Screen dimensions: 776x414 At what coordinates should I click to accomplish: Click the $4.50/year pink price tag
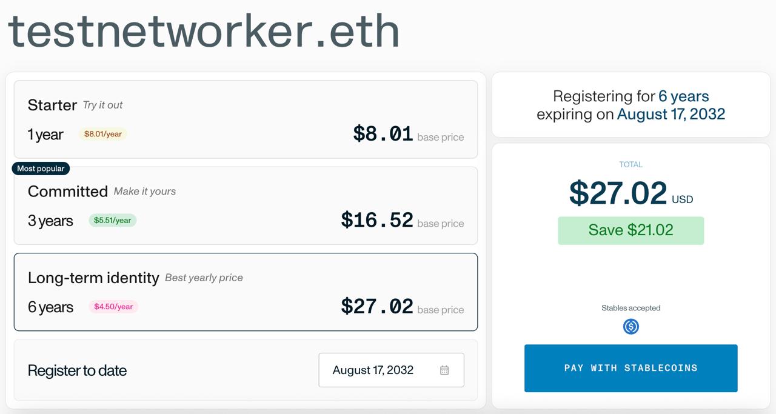coord(113,307)
